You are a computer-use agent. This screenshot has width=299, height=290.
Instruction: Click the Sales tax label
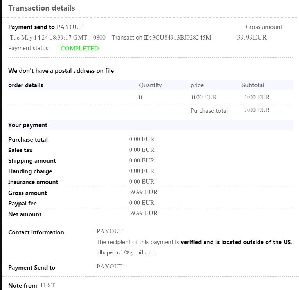coord(20,150)
